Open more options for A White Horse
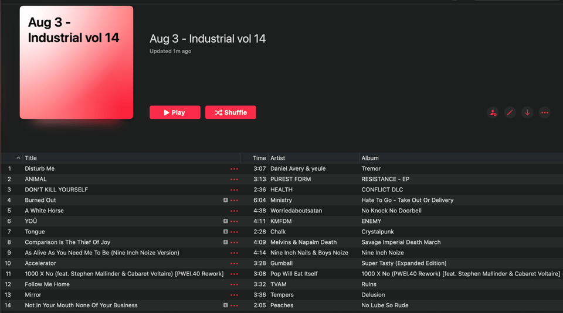This screenshot has width=563, height=313. pos(234,211)
